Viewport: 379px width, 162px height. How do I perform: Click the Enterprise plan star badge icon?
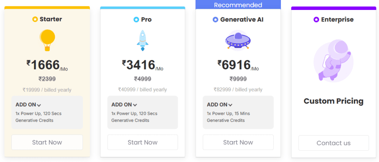[316, 20]
